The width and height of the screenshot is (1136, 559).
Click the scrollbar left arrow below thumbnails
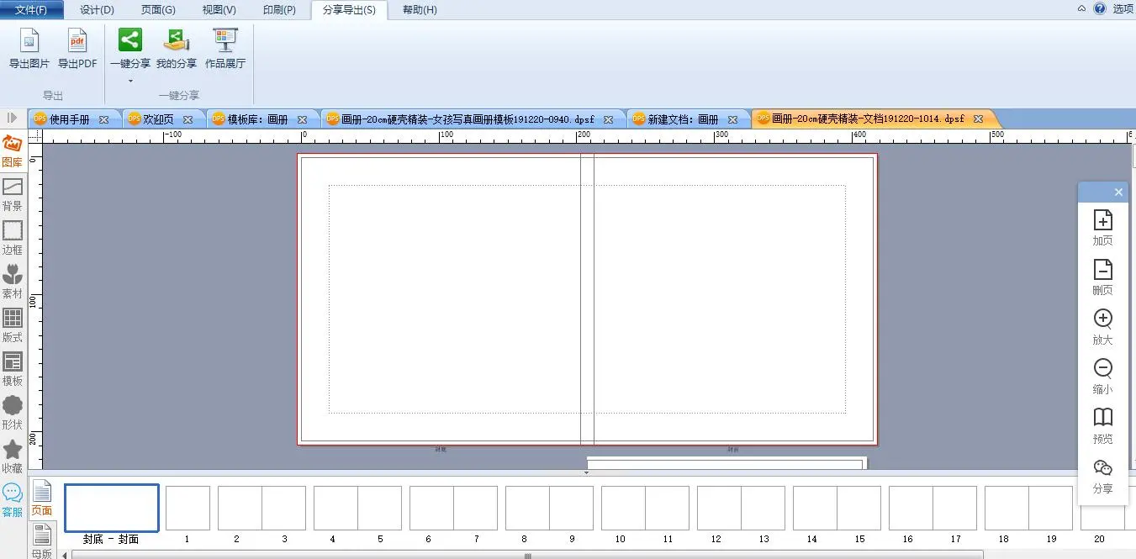point(66,555)
